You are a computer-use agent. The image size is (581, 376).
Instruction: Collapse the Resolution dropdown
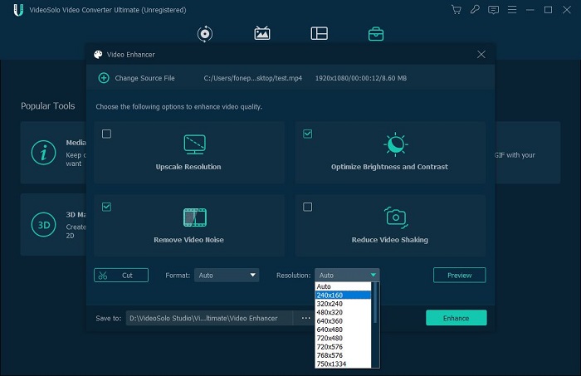pos(347,276)
